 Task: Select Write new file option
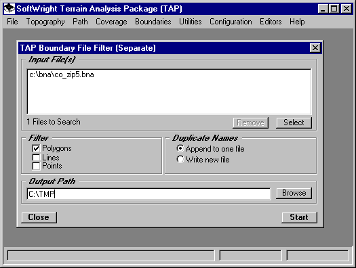tap(180, 160)
